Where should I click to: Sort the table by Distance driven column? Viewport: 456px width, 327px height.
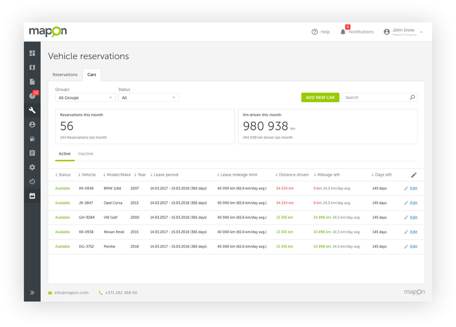tap(292, 175)
